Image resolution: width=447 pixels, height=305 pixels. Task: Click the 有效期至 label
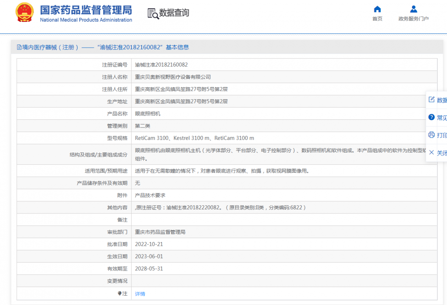(x=117, y=269)
